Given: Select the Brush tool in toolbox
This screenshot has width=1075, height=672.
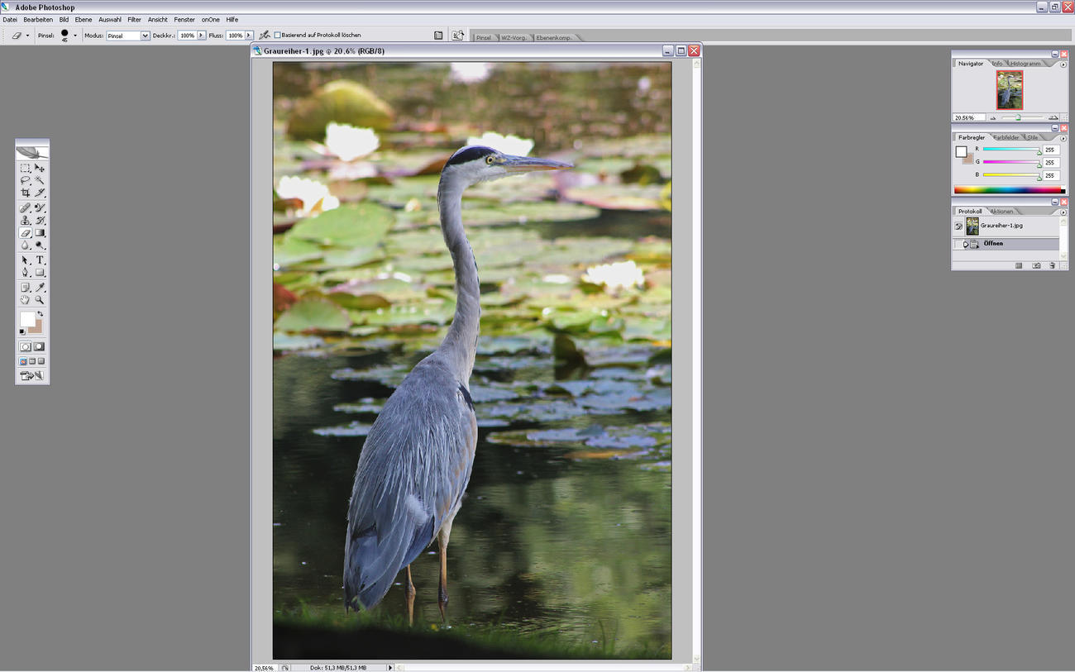Looking at the screenshot, I should click(x=40, y=207).
